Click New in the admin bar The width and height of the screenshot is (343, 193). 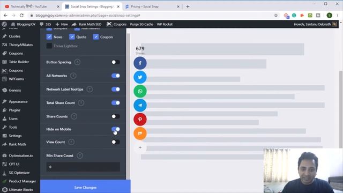62,24
